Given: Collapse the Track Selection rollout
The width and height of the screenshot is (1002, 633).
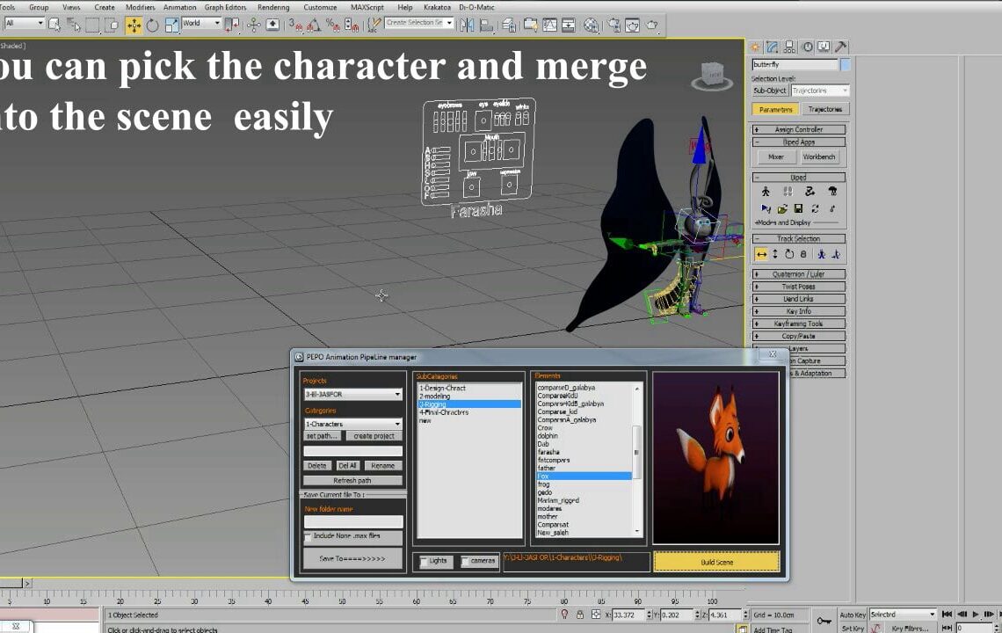Looking at the screenshot, I should 757,238.
